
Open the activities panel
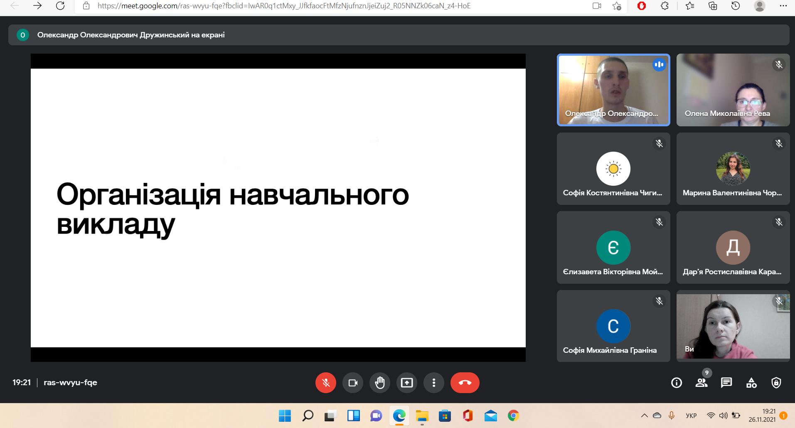[751, 383]
